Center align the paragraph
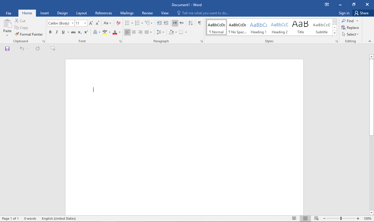 coord(134,32)
